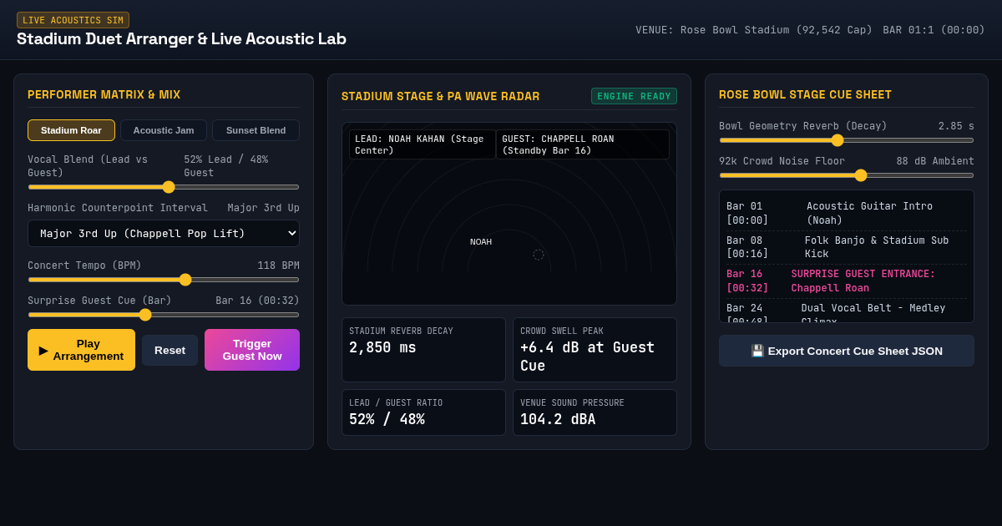Image resolution: width=1002 pixels, height=526 pixels.
Task: Click the LIVE ACOUSTICS SIM badge
Action: tap(73, 20)
